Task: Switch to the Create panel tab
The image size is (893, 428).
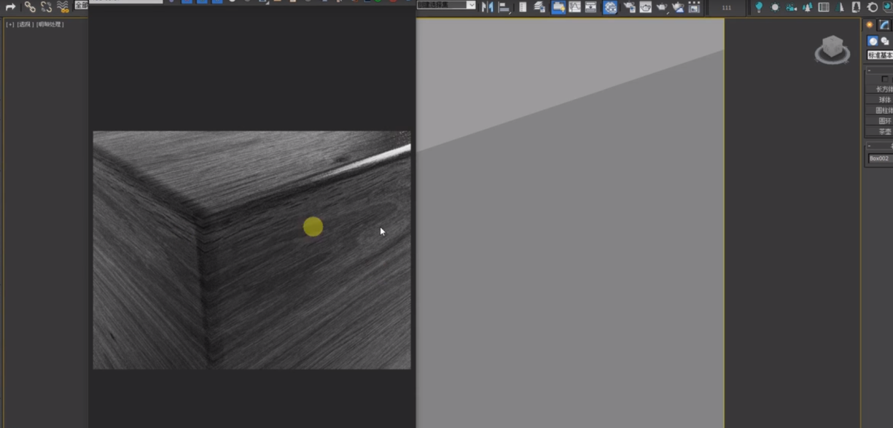Action: tap(870, 25)
